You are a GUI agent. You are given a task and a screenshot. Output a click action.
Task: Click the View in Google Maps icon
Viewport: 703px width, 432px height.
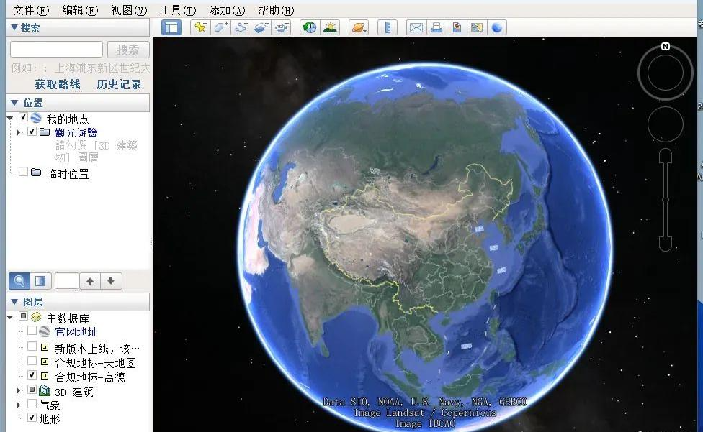pos(477,27)
